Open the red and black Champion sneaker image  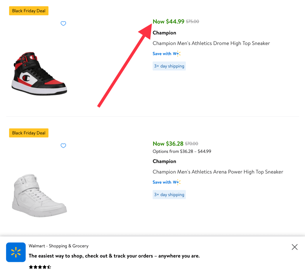tap(39, 73)
